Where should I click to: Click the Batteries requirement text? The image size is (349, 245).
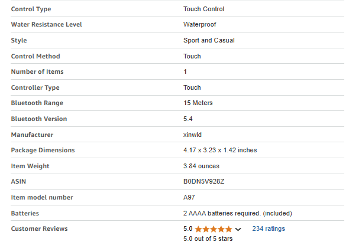coord(238,213)
